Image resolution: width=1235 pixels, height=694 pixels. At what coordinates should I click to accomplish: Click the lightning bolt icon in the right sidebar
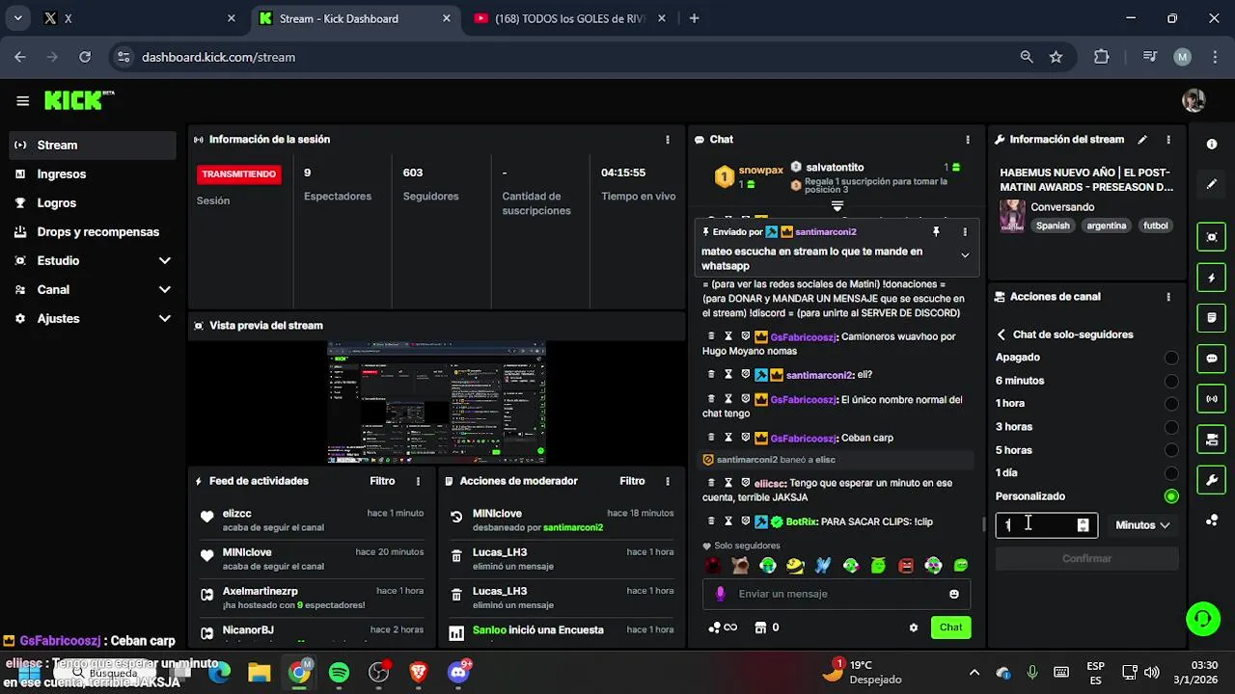click(x=1212, y=278)
